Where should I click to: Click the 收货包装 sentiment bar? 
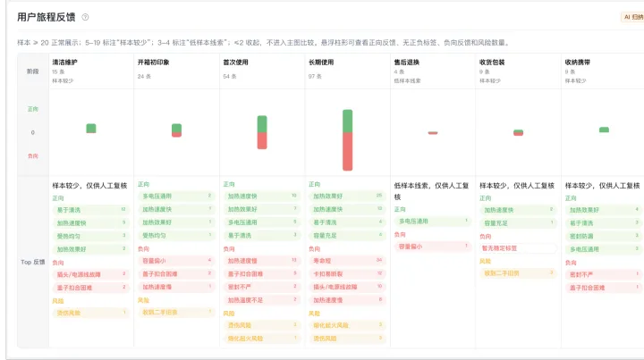click(518, 132)
